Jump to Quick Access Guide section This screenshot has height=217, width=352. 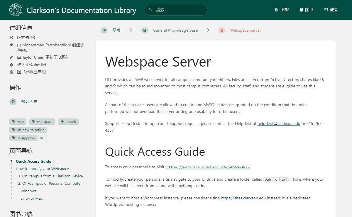(x=33, y=161)
